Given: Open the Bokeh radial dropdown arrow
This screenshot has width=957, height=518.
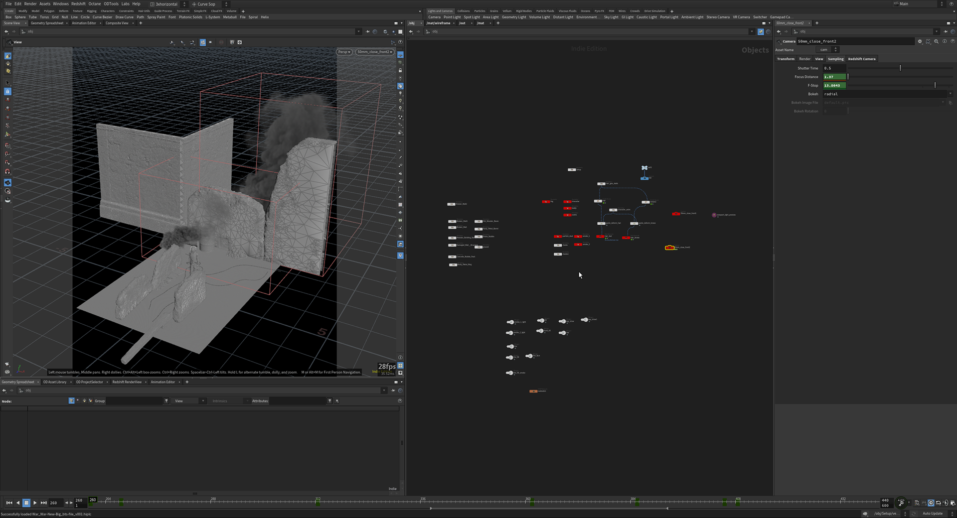Looking at the screenshot, I should click(x=950, y=94).
